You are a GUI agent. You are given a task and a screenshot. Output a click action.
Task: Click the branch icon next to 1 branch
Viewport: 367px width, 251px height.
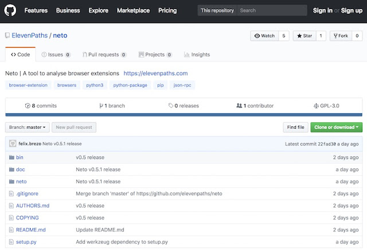point(101,106)
